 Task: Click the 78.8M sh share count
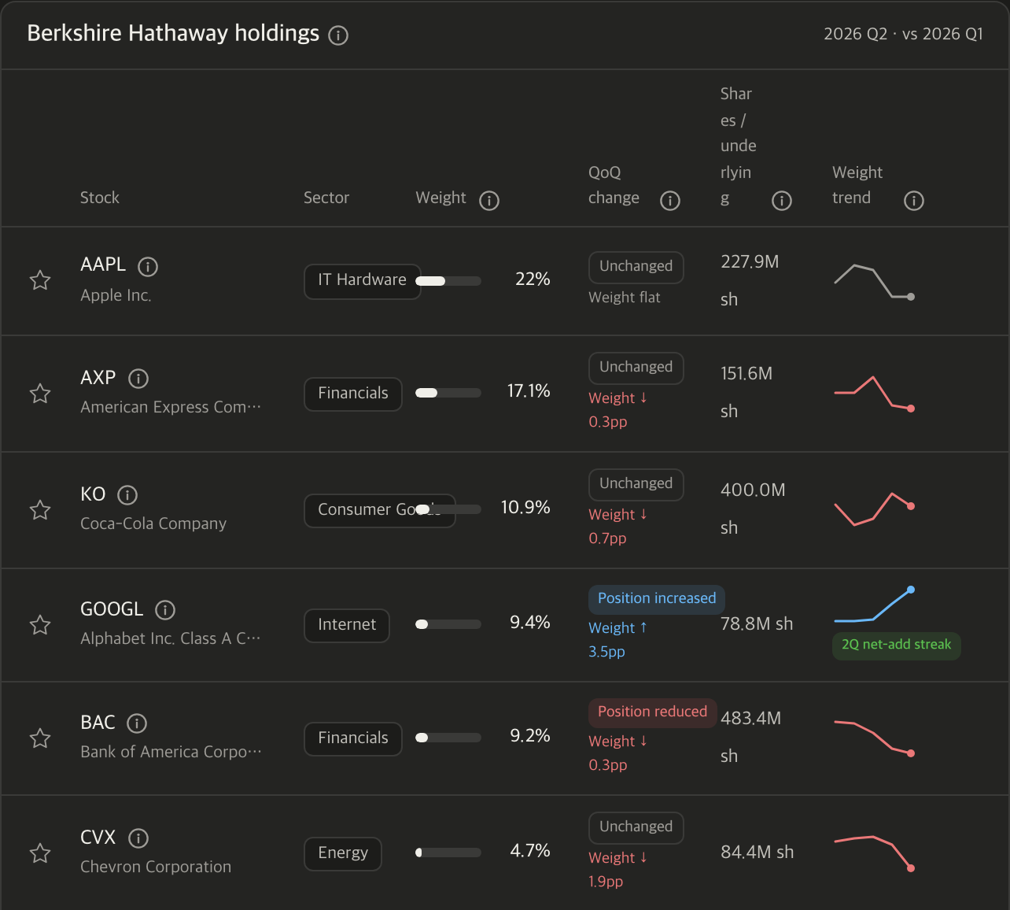pos(757,624)
